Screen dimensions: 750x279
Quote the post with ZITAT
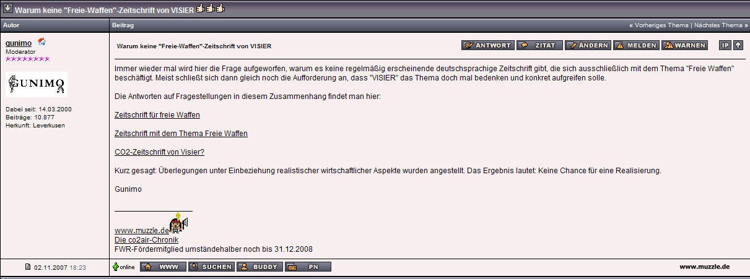pos(539,45)
